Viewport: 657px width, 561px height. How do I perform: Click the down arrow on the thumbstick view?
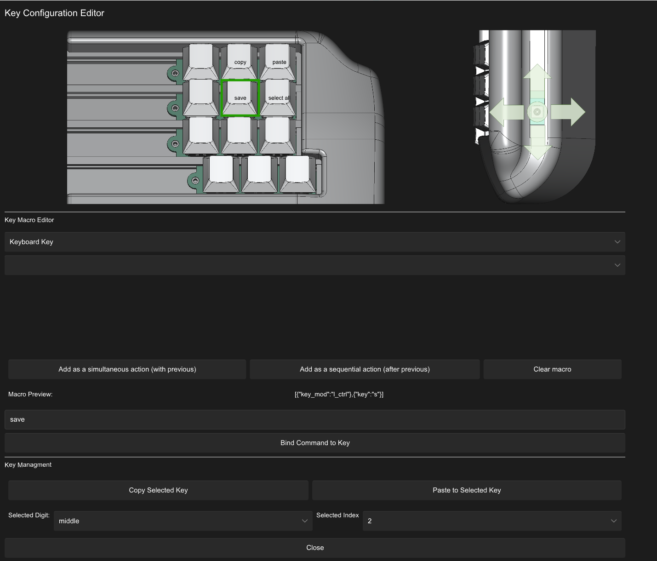pyautogui.click(x=537, y=143)
